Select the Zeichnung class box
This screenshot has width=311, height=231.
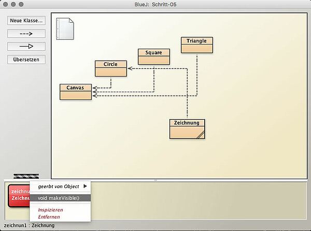pos(187,129)
